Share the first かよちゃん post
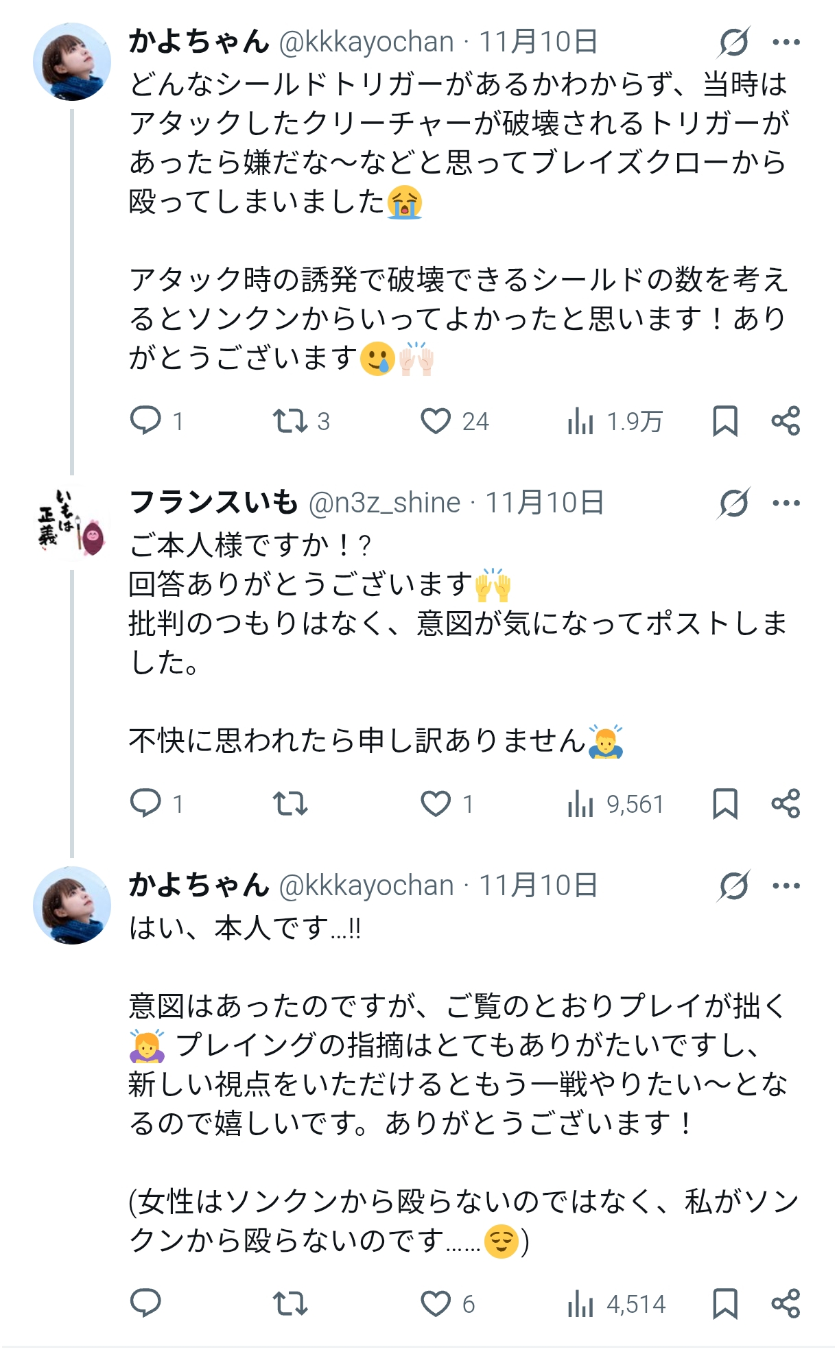The image size is (837, 1354). pyautogui.click(x=786, y=420)
